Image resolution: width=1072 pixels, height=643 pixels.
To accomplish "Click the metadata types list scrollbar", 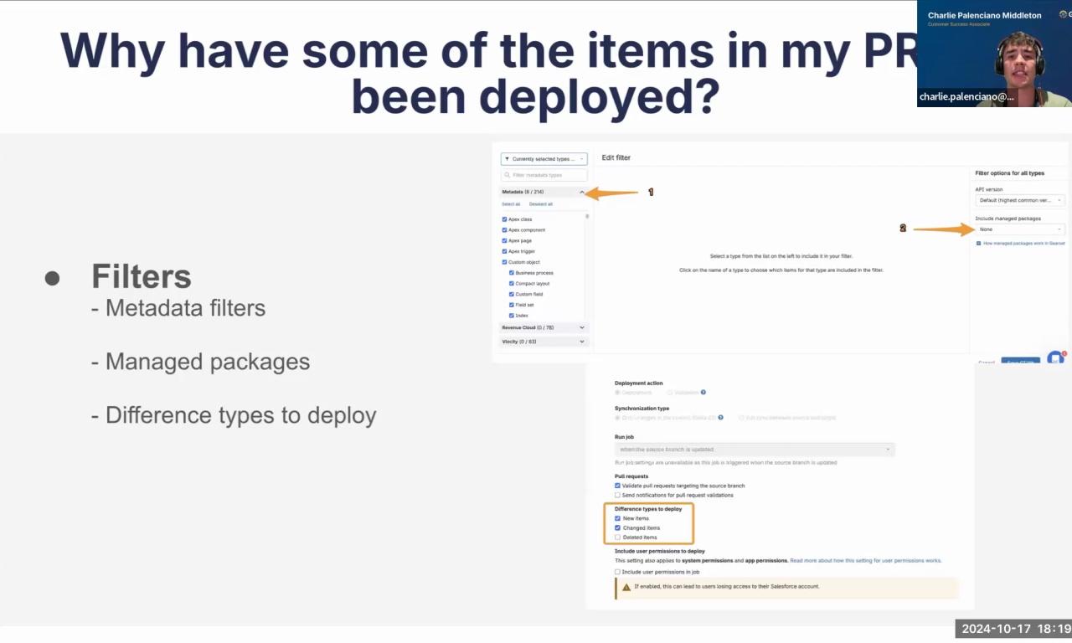I will coord(587,217).
